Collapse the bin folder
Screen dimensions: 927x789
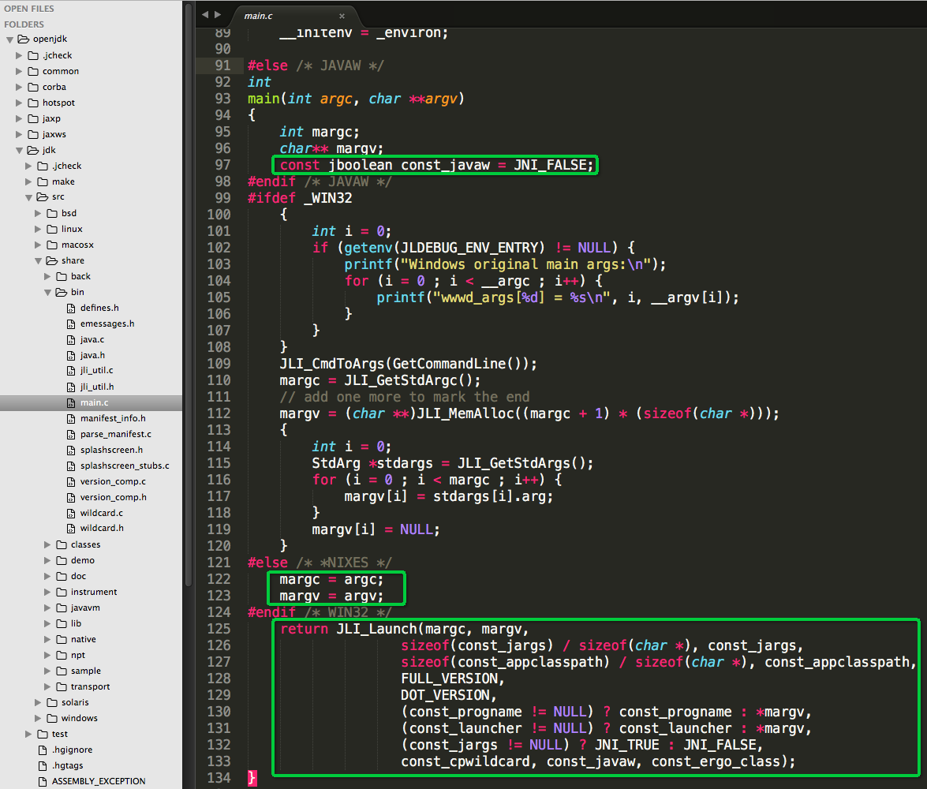tap(48, 292)
